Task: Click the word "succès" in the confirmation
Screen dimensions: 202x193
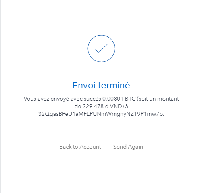Action: 92,99
